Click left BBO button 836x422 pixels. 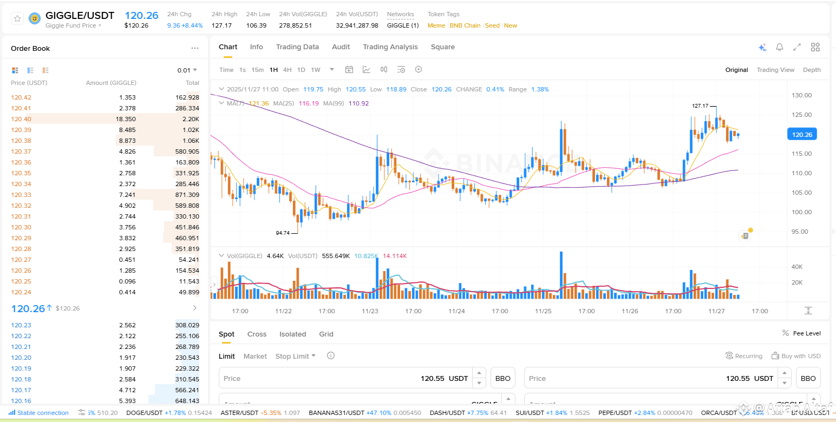pos(503,378)
